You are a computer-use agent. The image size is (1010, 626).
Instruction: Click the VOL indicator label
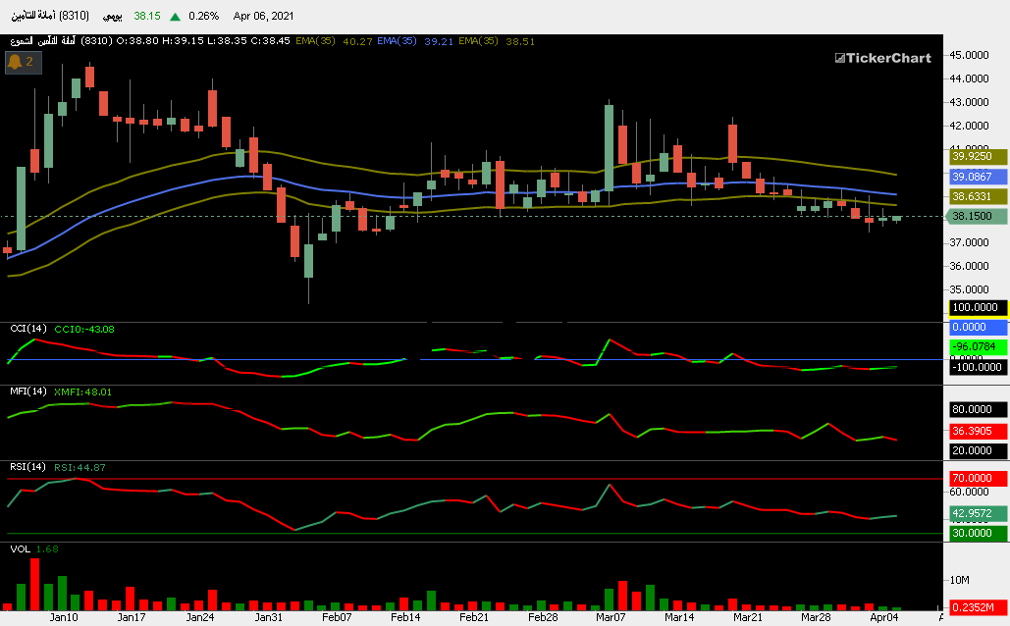tap(20, 548)
